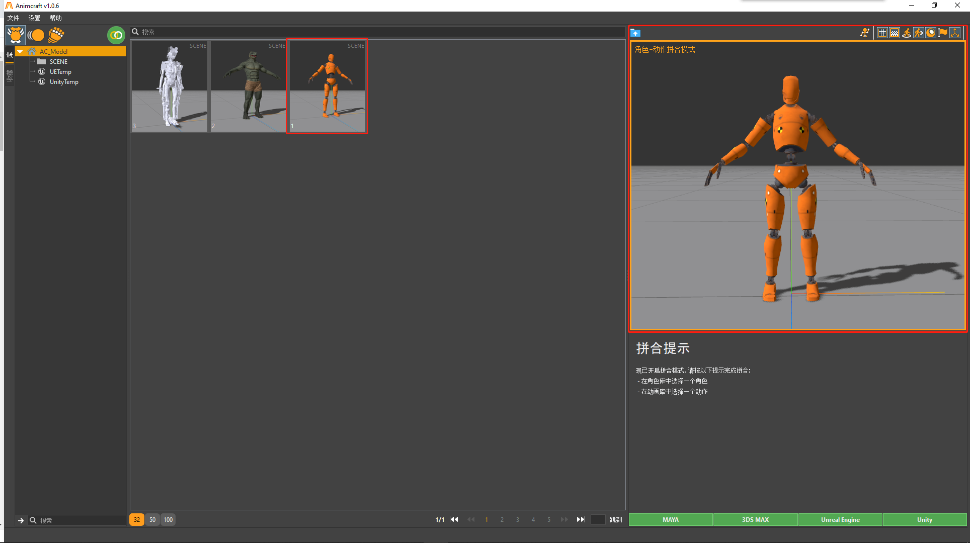Click the Unreal logo icon beside UnityTemp

(42, 82)
